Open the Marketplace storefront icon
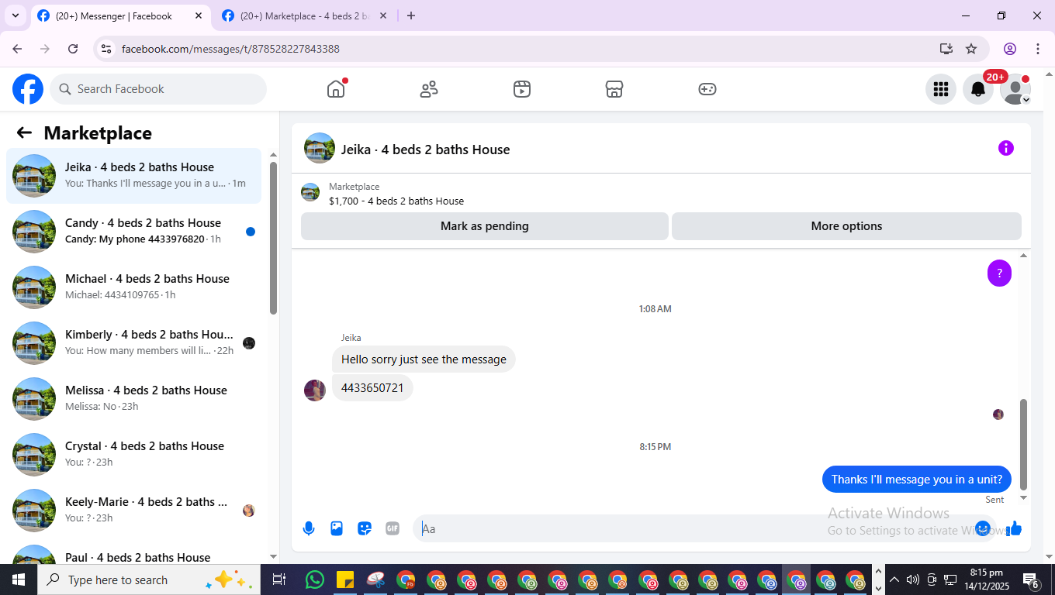Image resolution: width=1055 pixels, height=595 pixels. click(614, 89)
